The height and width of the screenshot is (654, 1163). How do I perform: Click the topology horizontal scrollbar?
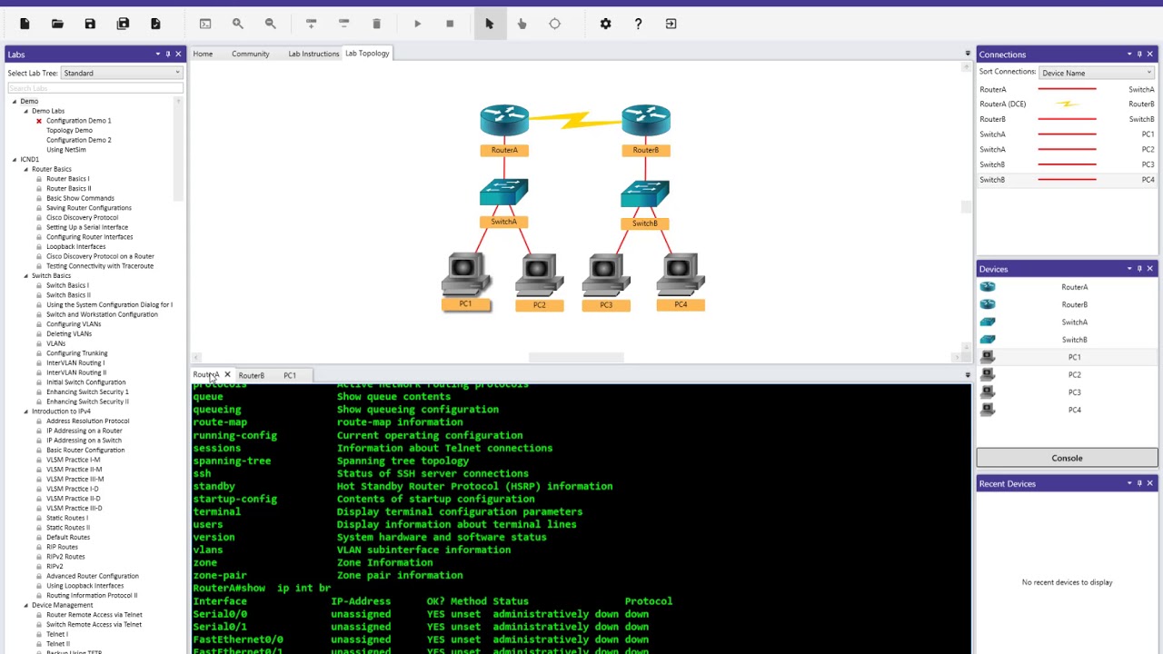(576, 357)
